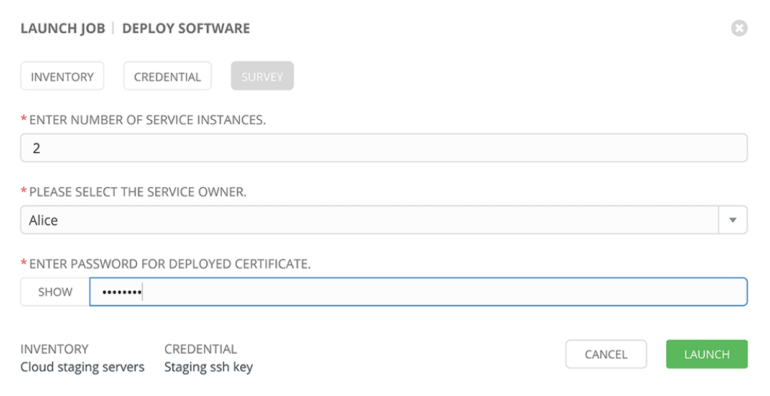
Task: Show the certificate password
Action: click(x=55, y=292)
